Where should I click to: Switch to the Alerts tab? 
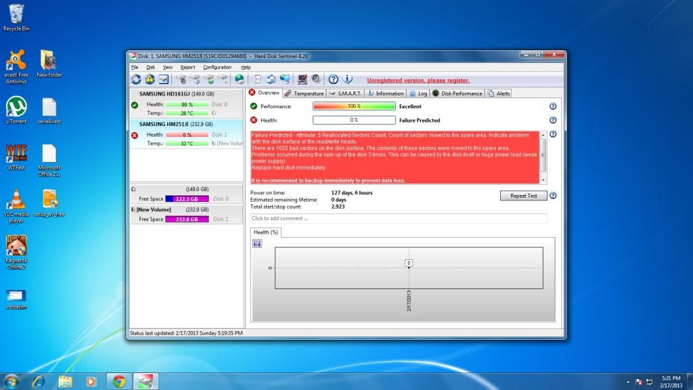point(499,93)
